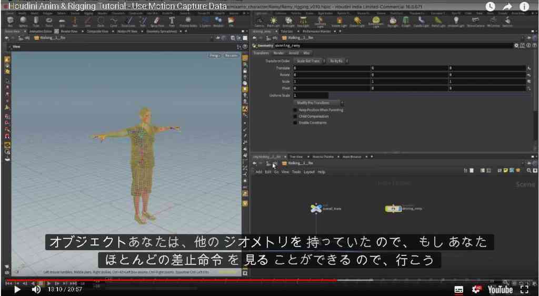Switch to the Performance Monitor tab

pyautogui.click(x=316, y=31)
